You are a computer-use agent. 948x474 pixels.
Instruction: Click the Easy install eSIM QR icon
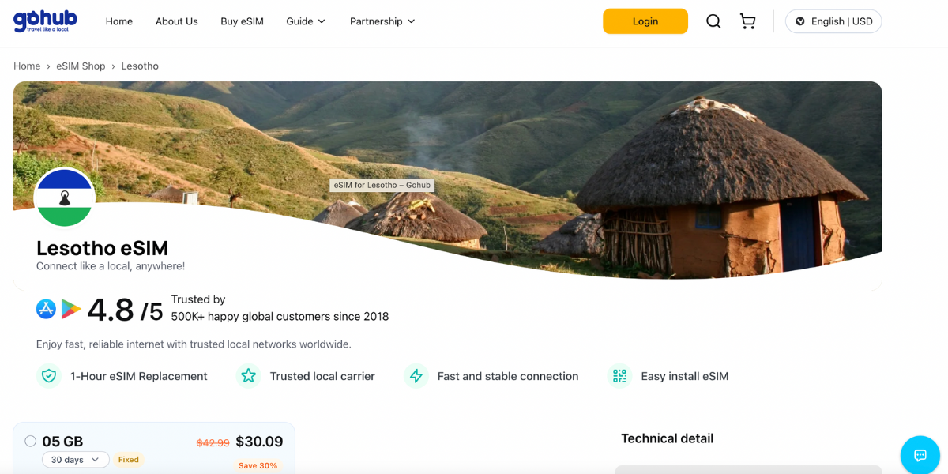coord(619,376)
